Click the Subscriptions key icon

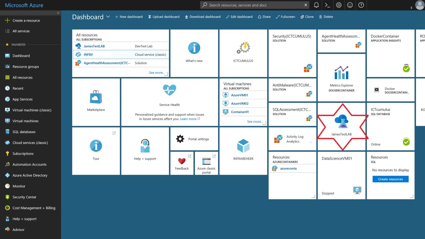(x=8, y=153)
